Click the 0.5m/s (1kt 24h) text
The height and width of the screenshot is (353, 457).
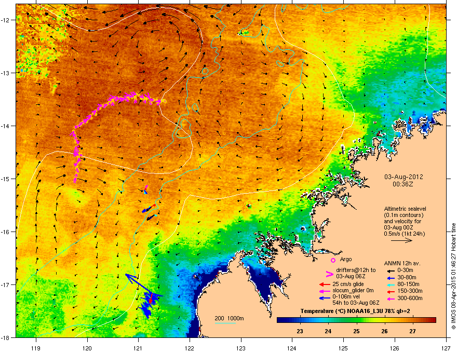click(x=404, y=234)
